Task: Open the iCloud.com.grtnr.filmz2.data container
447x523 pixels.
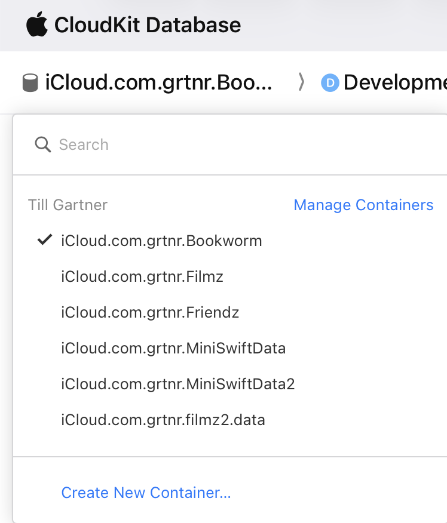Action: tap(163, 420)
